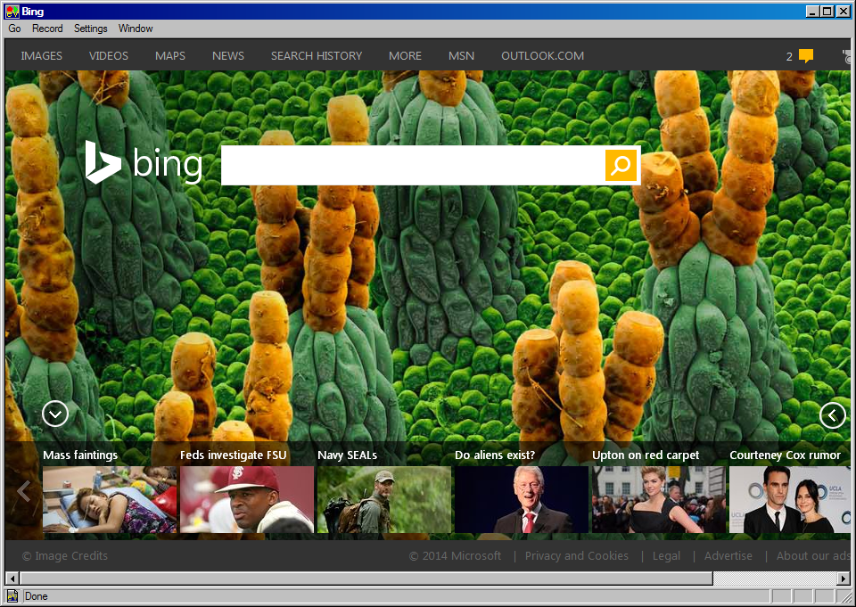Open the Do aliens exist? thumbnail
Viewport: 856px width, 607px height.
[x=521, y=499]
